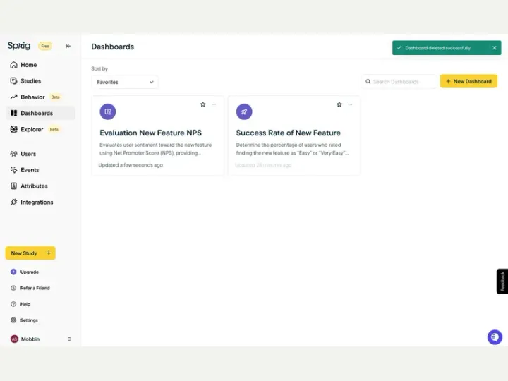This screenshot has width=508, height=381.
Task: Open more options for Evaluation New Feature NPS
Action: (214, 104)
